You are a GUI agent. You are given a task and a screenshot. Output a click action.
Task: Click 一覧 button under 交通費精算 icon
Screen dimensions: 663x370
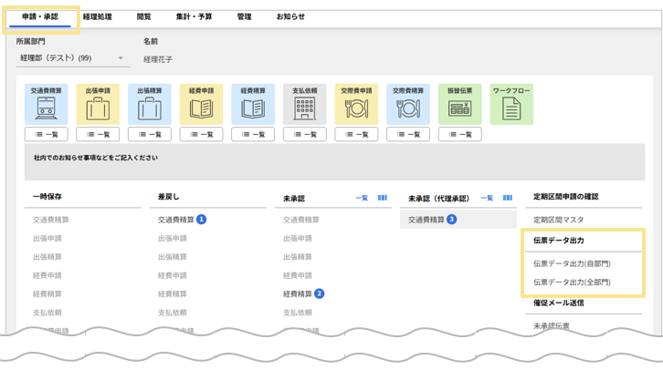pos(46,134)
